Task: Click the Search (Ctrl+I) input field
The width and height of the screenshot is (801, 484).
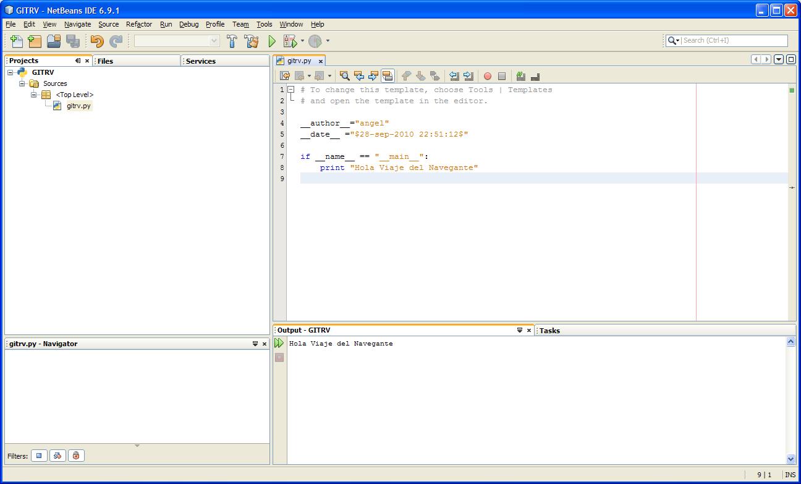Action: (x=734, y=41)
